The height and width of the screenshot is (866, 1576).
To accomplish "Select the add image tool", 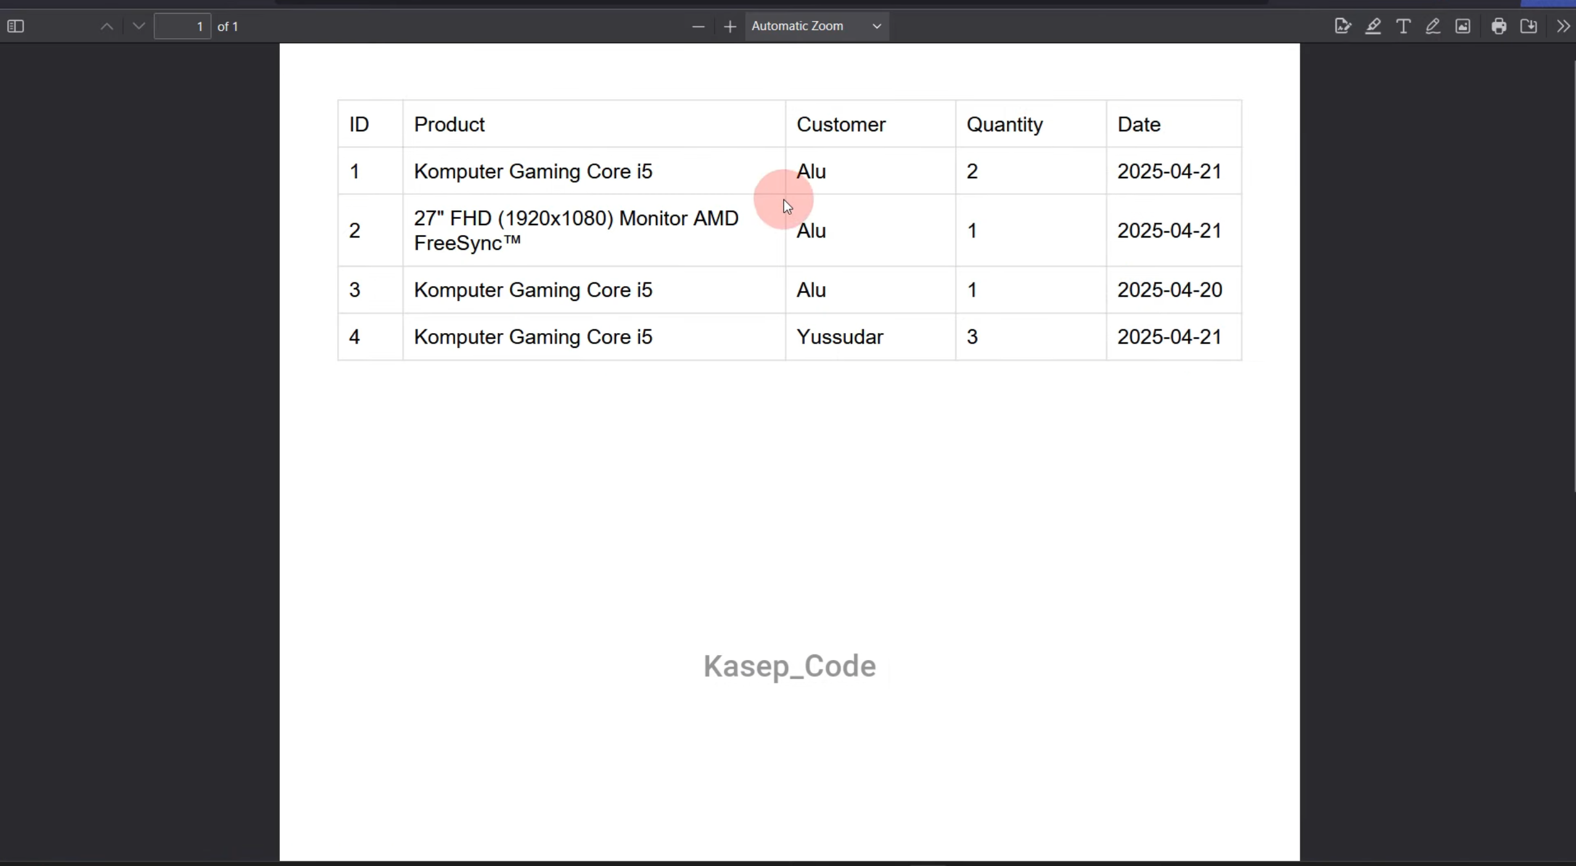I will click(1463, 27).
